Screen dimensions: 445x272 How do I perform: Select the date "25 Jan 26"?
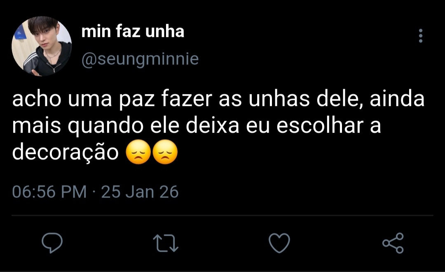point(140,192)
